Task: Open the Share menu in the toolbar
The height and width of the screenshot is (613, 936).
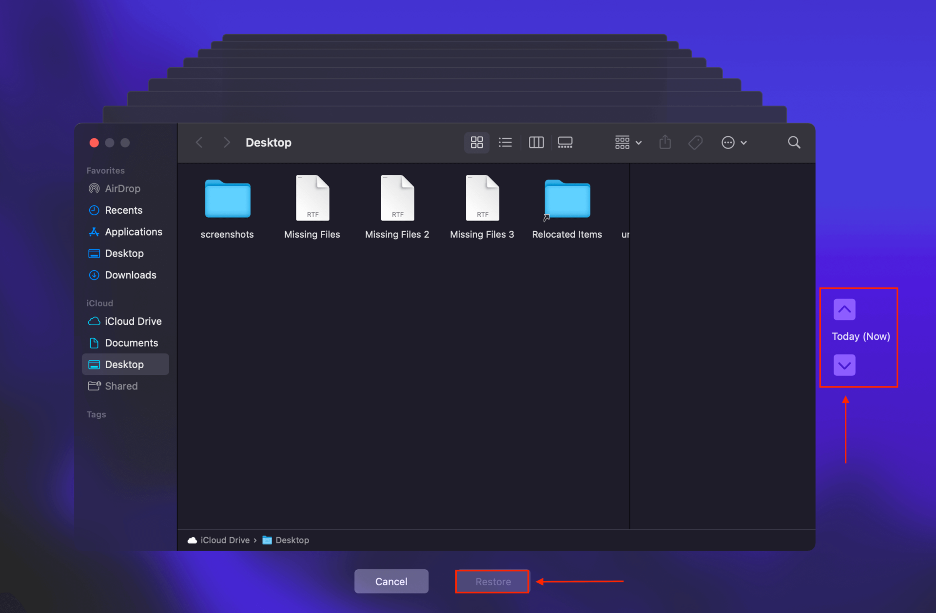Action: (665, 142)
